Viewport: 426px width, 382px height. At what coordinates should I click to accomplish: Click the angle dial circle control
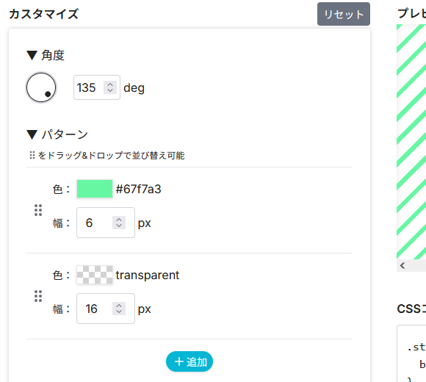pyautogui.click(x=41, y=87)
